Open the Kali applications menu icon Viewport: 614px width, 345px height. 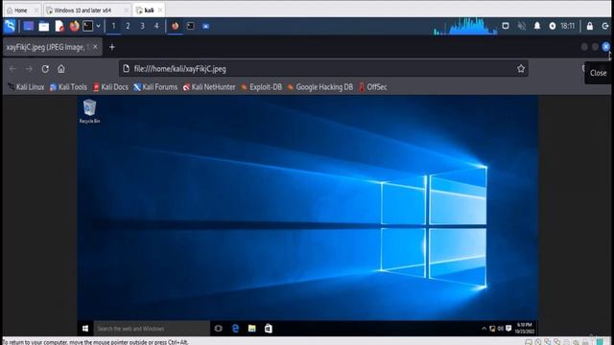[10, 26]
